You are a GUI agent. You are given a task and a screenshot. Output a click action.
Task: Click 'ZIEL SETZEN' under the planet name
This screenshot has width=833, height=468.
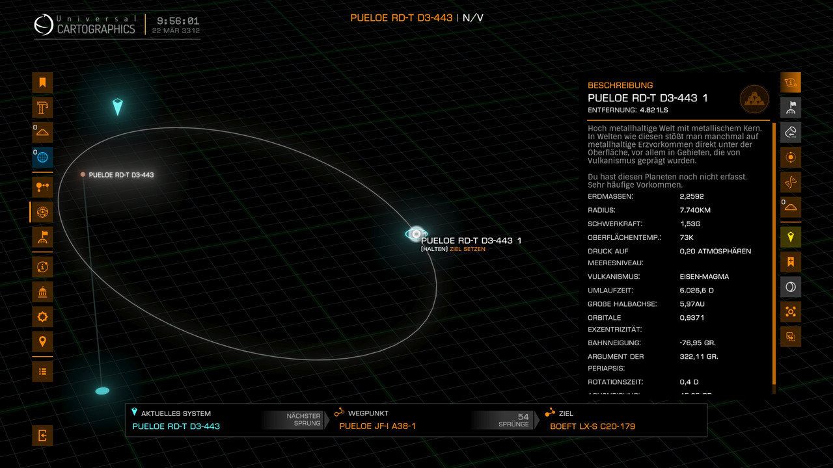pos(467,249)
